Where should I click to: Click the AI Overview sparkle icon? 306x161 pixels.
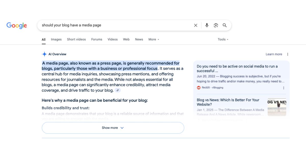coord(44,54)
